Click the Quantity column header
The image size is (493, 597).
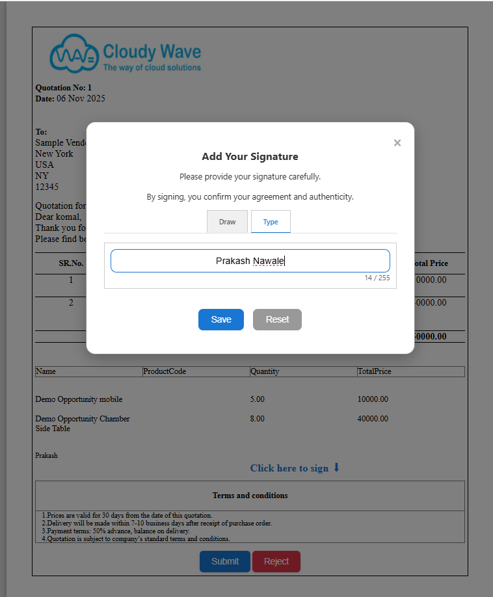pyautogui.click(x=265, y=371)
